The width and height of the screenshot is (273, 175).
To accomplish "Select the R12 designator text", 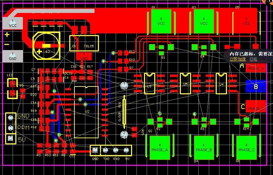I will pos(132,52).
